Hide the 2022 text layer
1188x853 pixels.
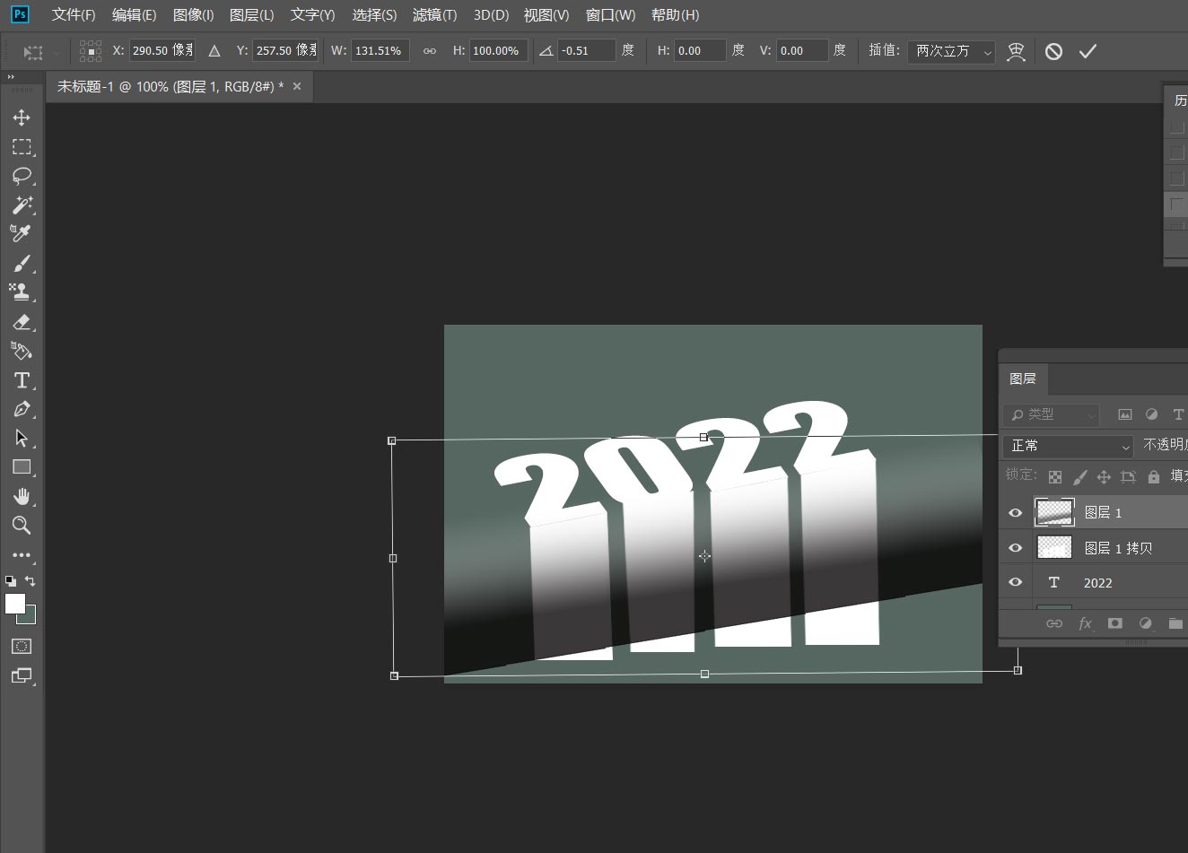[x=1015, y=582]
